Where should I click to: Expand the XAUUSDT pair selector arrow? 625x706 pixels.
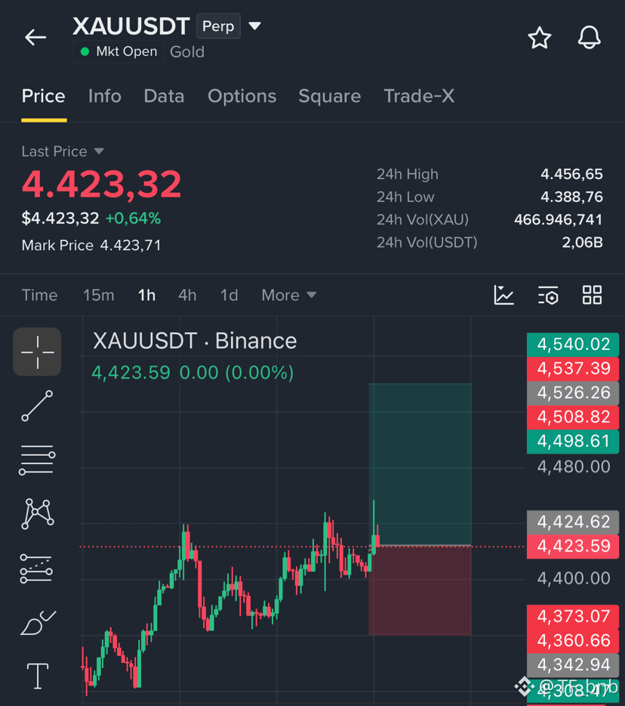[x=254, y=26]
